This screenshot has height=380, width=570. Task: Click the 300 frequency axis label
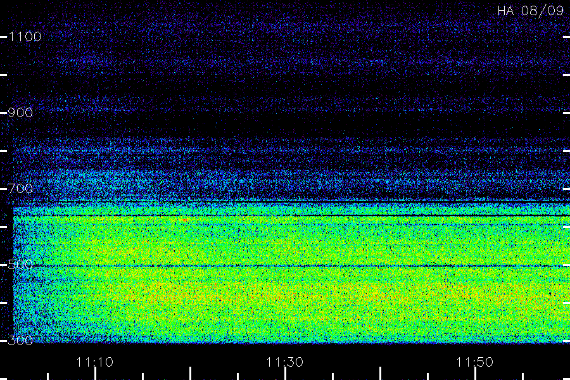point(20,340)
